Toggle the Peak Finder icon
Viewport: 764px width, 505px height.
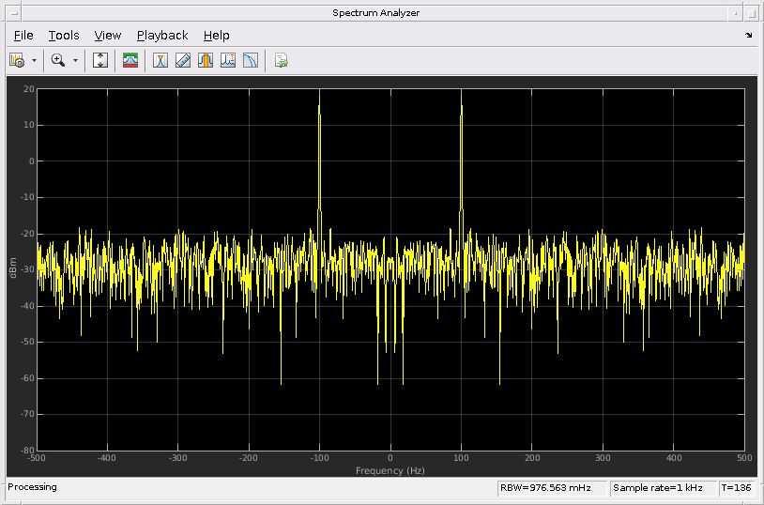click(x=228, y=60)
